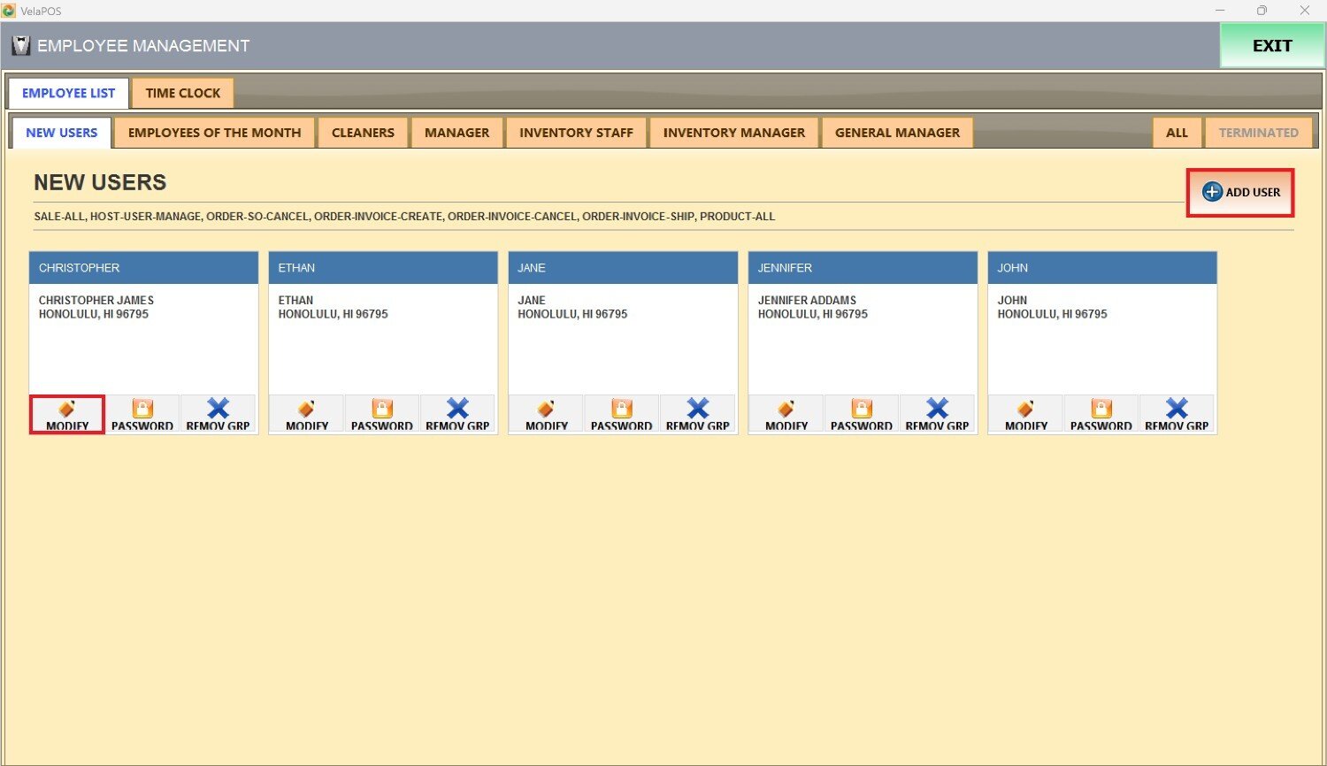The height and width of the screenshot is (766, 1327).
Task: Switch to the Time Clock tab
Action: [x=182, y=93]
